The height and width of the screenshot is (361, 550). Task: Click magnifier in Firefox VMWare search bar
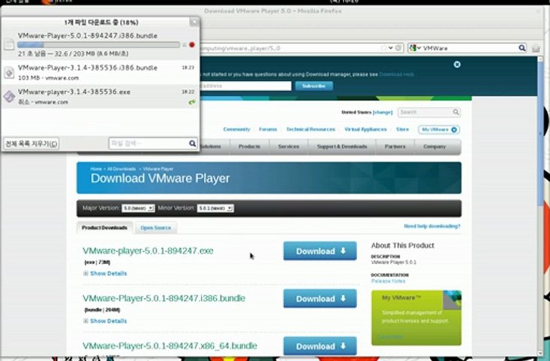tap(522, 48)
